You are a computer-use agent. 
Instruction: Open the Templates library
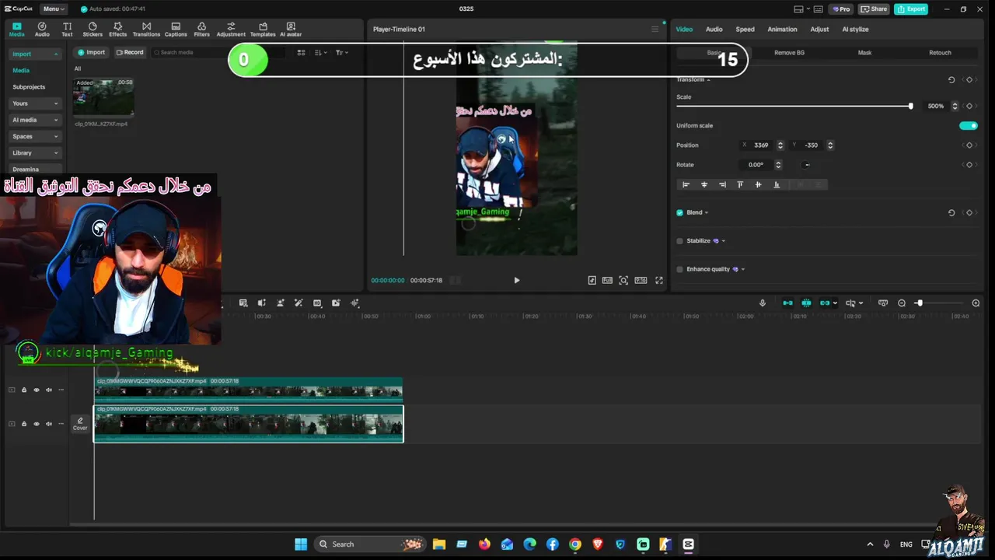click(263, 30)
